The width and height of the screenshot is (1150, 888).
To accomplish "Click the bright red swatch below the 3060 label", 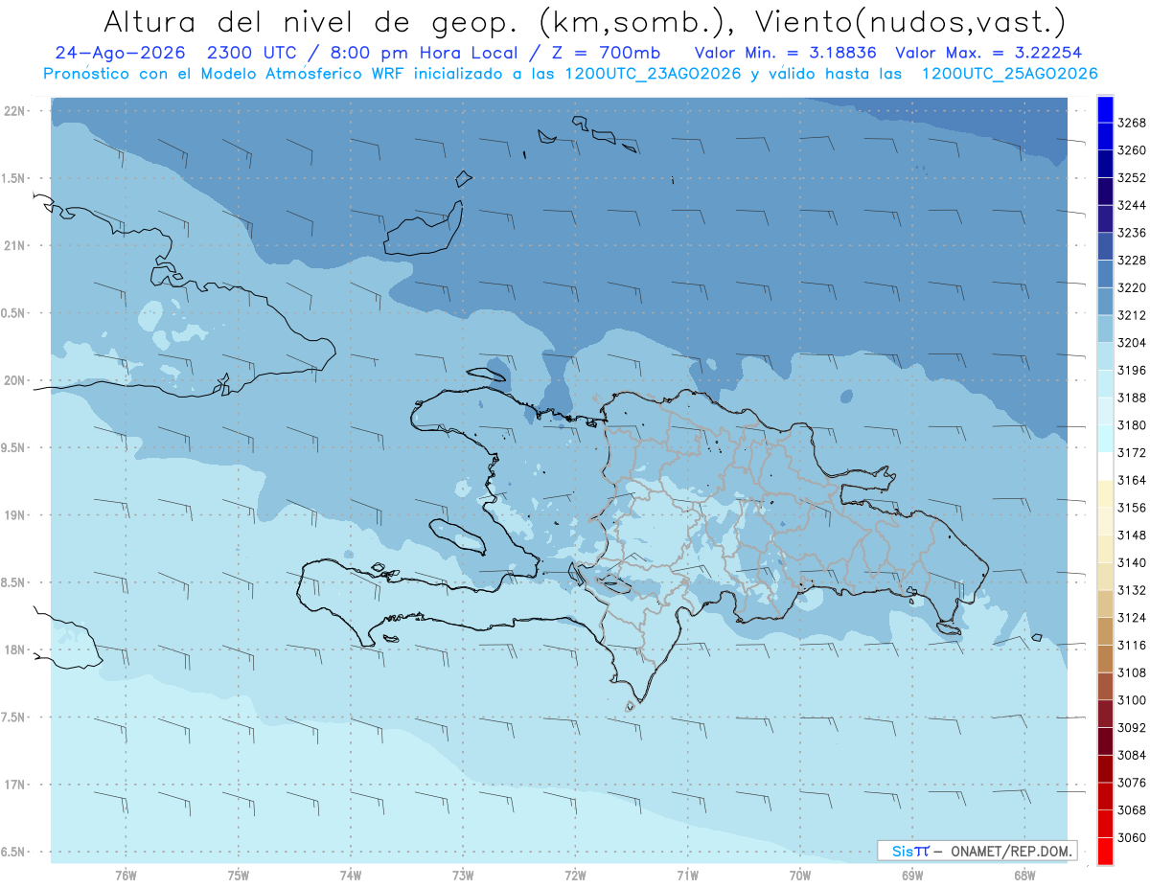I will (x=1104, y=851).
